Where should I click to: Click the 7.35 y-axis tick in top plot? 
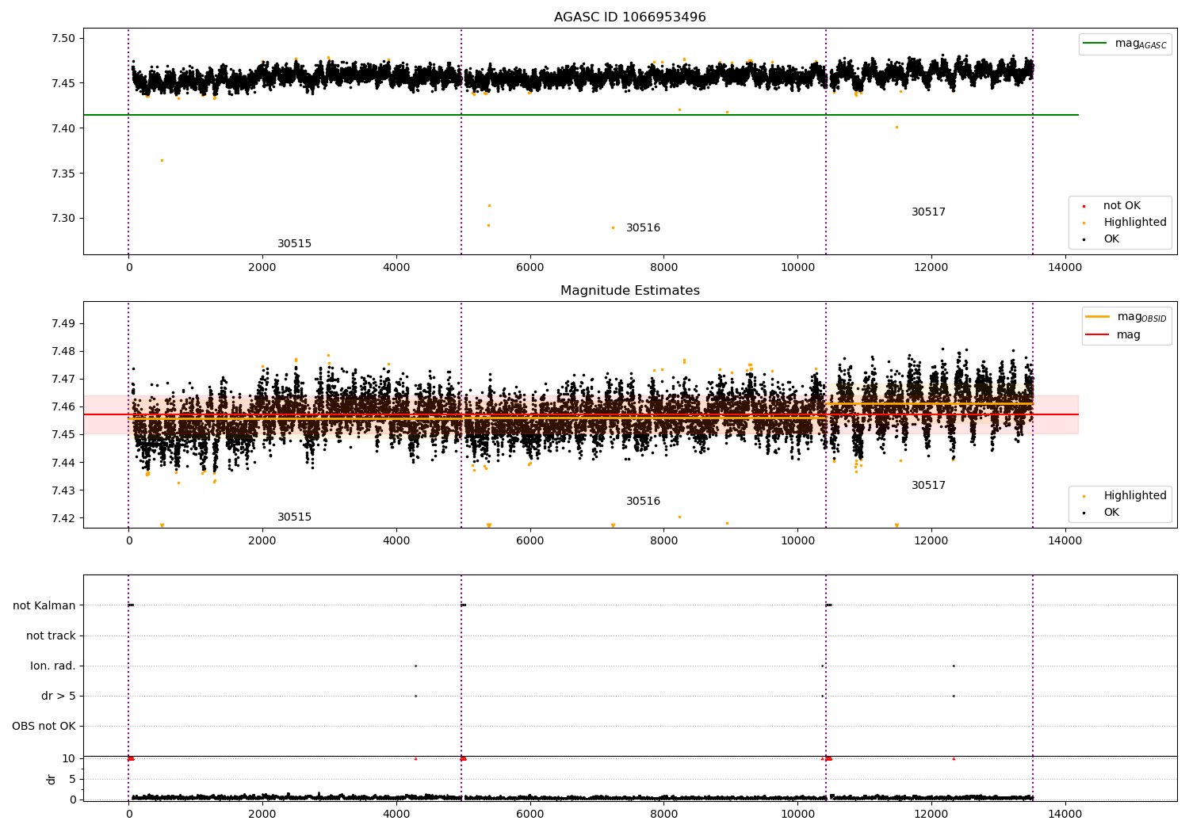pyautogui.click(x=63, y=174)
